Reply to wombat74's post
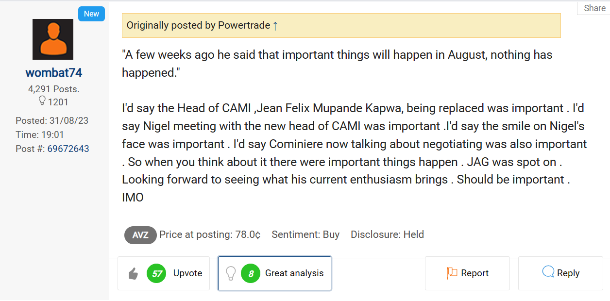Viewport: 610px width, 301px height. coord(568,273)
